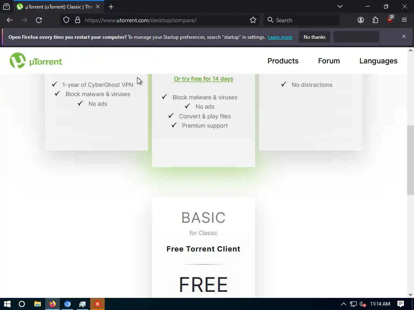Reload the current page

39,20
